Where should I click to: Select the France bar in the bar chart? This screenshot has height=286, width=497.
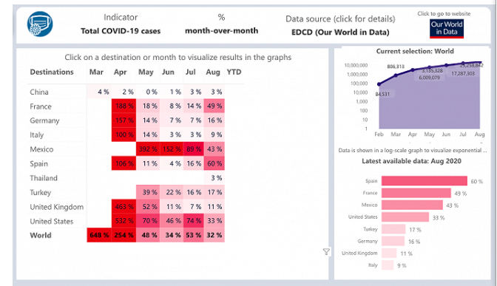[416, 193]
